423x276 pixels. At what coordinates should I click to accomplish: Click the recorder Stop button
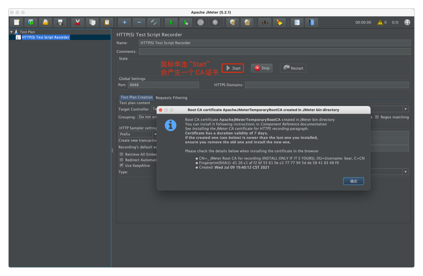[x=262, y=68]
